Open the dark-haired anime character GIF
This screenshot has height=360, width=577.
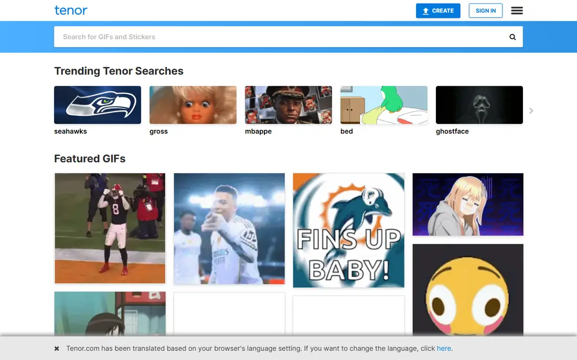click(x=110, y=314)
